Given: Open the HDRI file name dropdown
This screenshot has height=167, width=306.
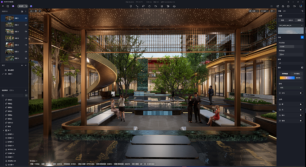Looking at the screenshot, I should point(290,25).
